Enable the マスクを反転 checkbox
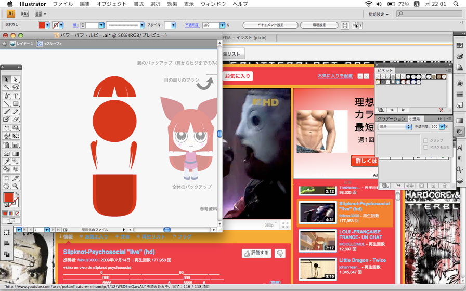Viewport: 466px width, 291px height. (425, 147)
